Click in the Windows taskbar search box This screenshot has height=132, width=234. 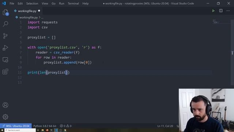(x=20, y=130)
